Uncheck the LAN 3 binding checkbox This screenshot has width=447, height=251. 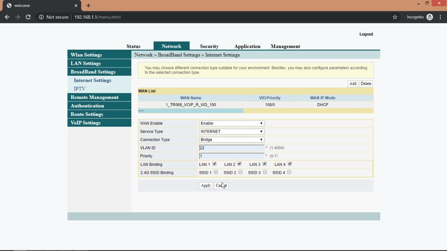click(265, 164)
